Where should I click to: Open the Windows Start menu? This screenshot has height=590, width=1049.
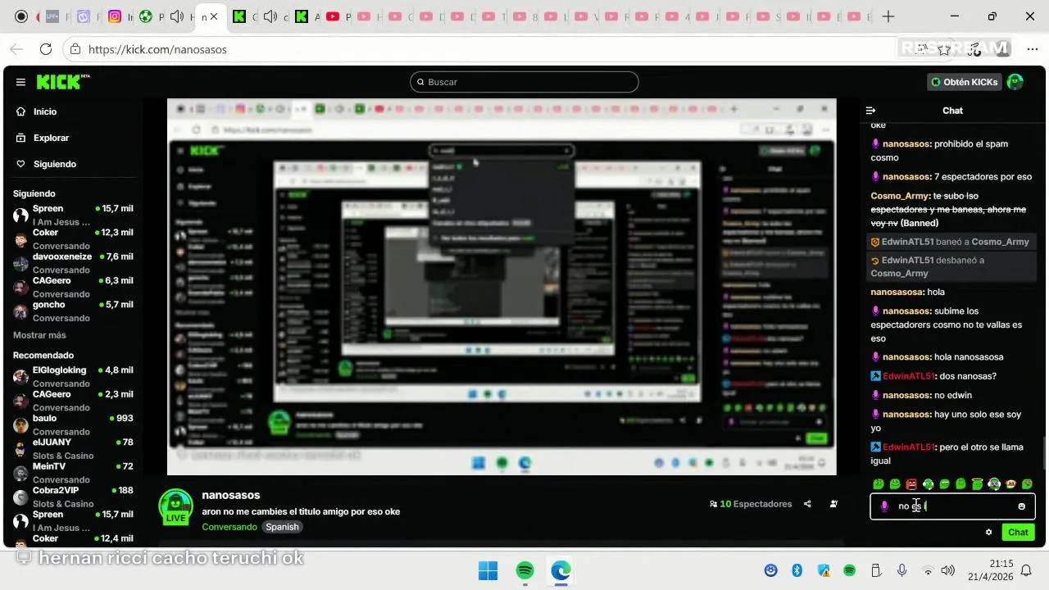488,570
